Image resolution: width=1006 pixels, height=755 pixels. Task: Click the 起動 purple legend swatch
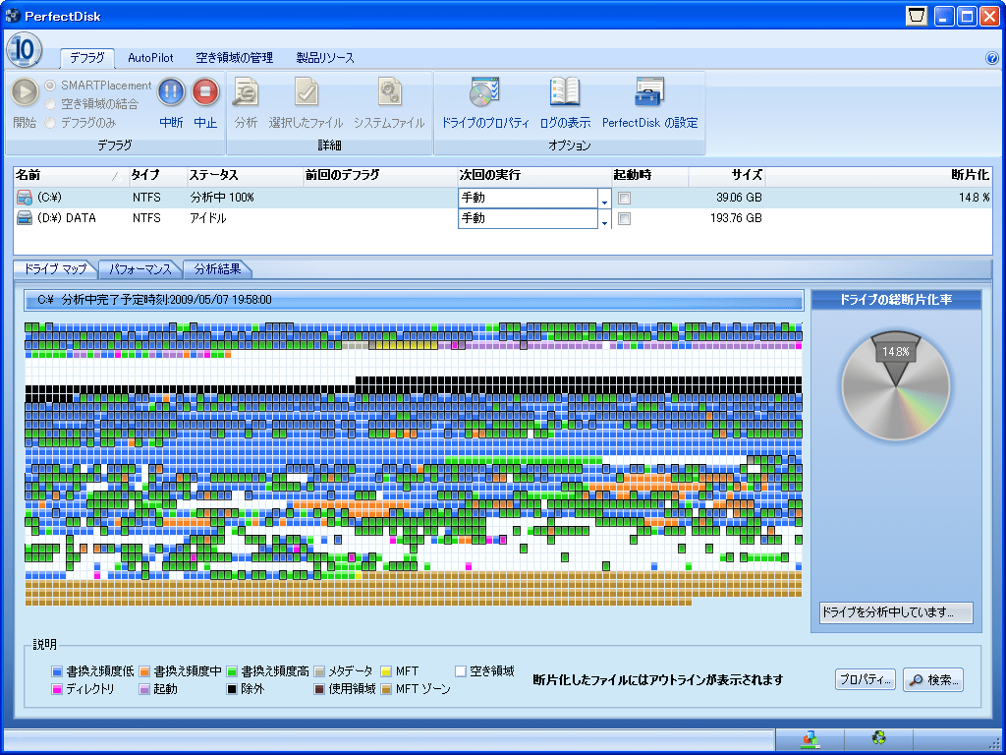tap(144, 689)
